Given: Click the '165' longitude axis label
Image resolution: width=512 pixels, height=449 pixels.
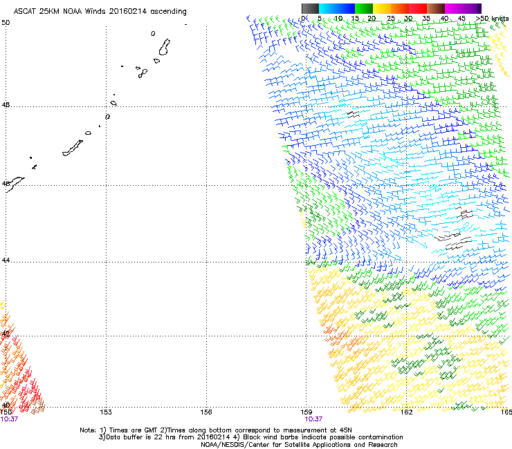Looking at the screenshot, I should tap(506, 412).
